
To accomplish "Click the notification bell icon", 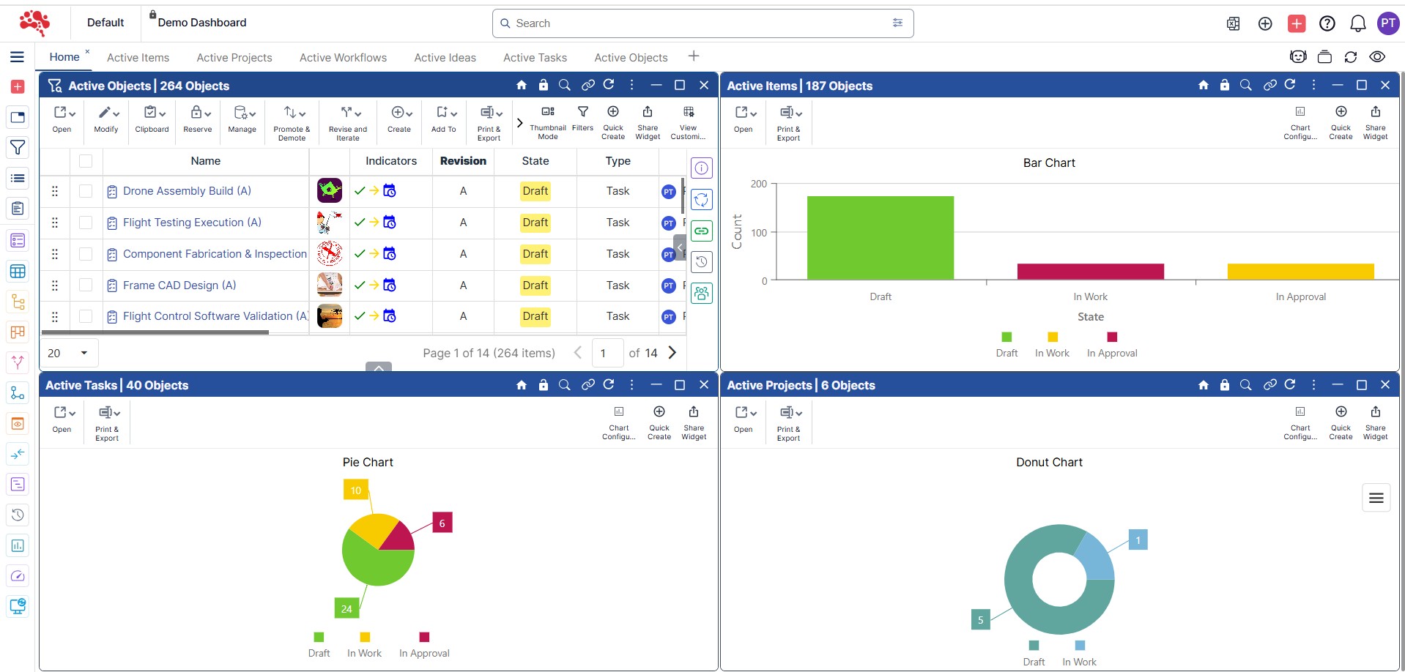I will 1357,23.
